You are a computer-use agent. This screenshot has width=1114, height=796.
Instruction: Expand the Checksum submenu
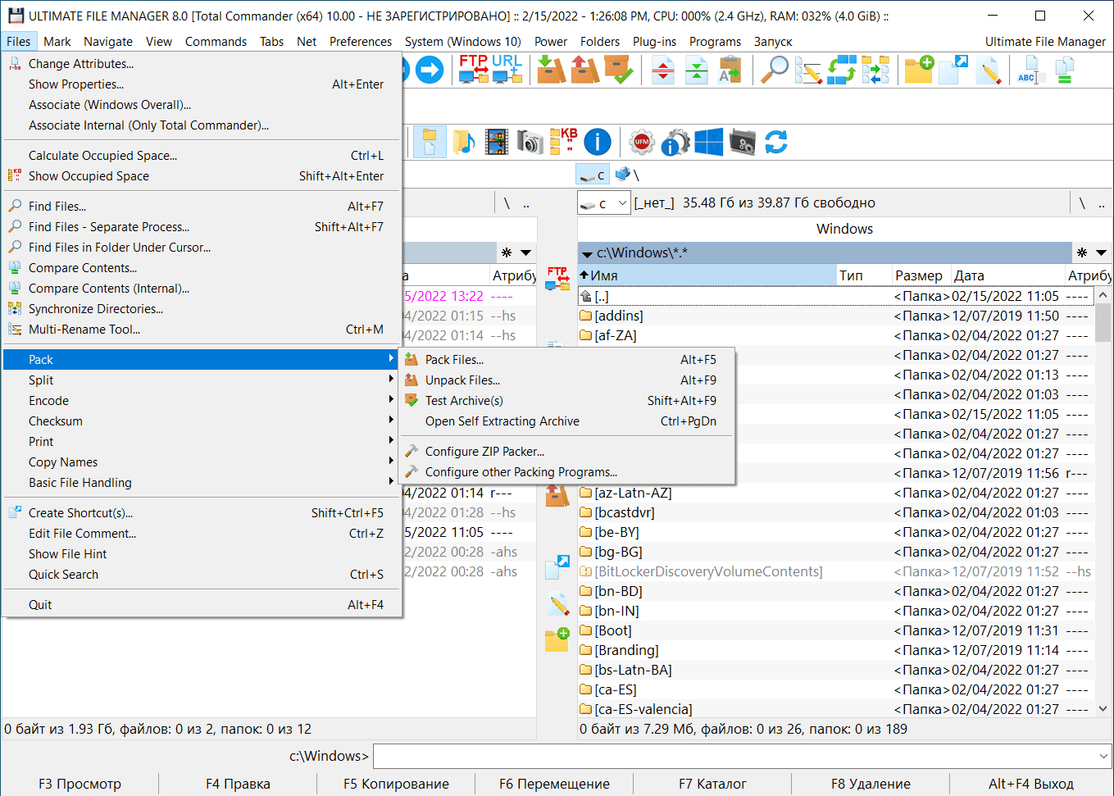tap(202, 421)
